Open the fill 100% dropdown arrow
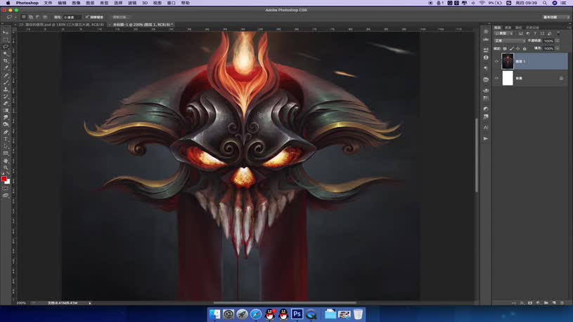Image resolution: width=573 pixels, height=322 pixels. [558, 48]
